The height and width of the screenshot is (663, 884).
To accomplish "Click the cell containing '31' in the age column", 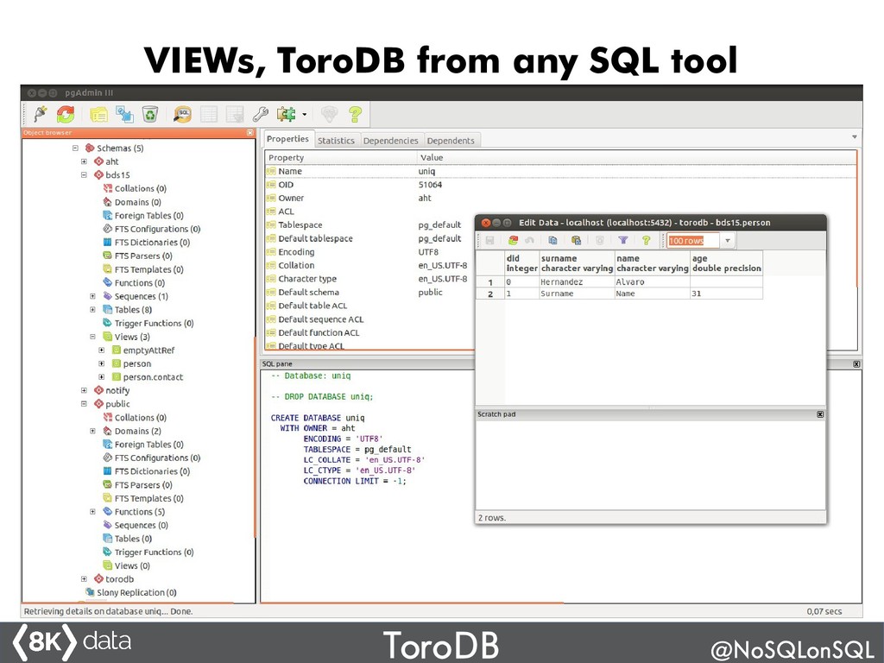I will pyautogui.click(x=727, y=294).
